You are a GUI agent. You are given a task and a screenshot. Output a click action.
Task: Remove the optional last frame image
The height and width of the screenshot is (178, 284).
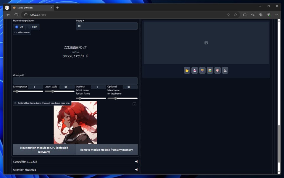[x=134, y=104]
